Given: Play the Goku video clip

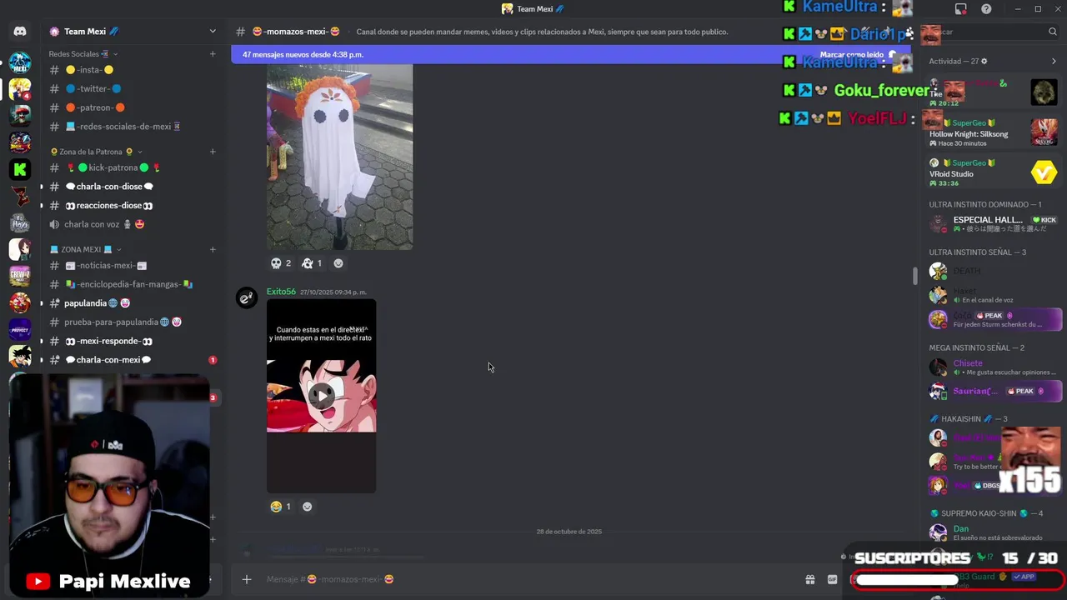Looking at the screenshot, I should pos(321,396).
